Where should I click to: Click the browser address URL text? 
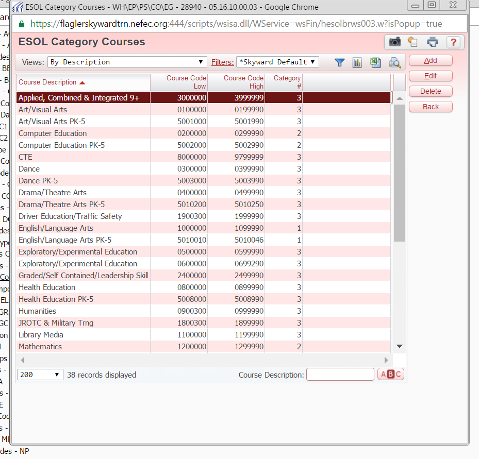[236, 24]
